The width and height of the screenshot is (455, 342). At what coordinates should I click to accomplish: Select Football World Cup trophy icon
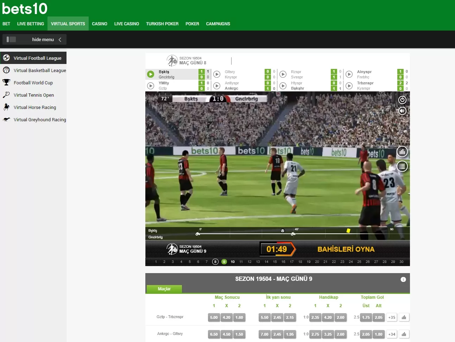(6, 82)
